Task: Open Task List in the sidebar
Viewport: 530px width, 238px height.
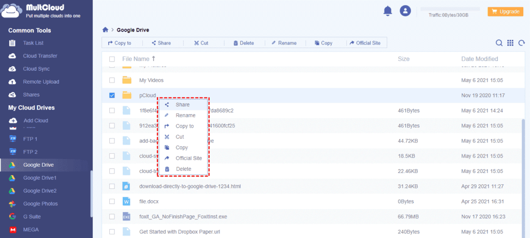Action: pos(33,43)
